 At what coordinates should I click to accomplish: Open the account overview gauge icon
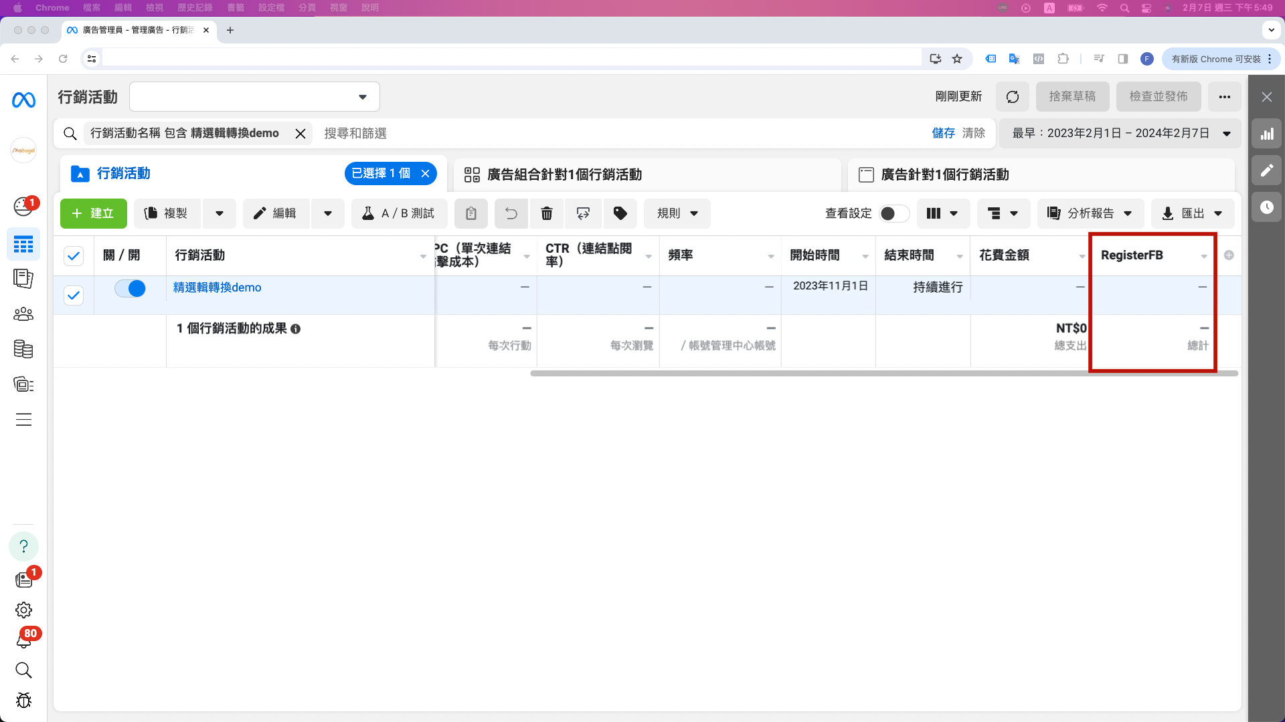coord(23,206)
